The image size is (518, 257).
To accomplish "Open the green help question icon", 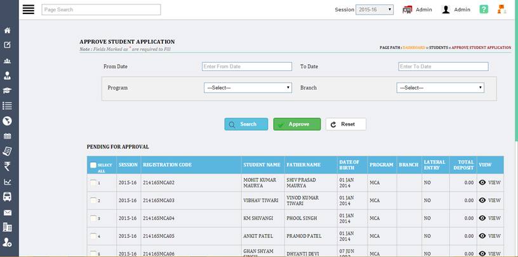I will click(484, 10).
